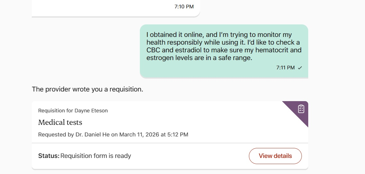This screenshot has width=365, height=174.
Task: Click the "March 11, 2026 at 5:12 PM" date
Action: (x=154, y=135)
